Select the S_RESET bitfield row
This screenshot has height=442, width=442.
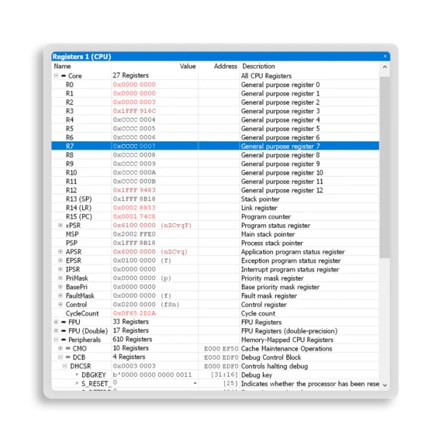[216, 383]
